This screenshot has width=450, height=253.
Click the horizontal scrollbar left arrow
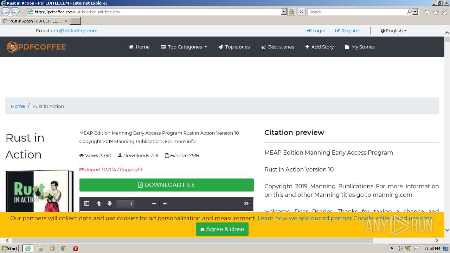[7, 240]
